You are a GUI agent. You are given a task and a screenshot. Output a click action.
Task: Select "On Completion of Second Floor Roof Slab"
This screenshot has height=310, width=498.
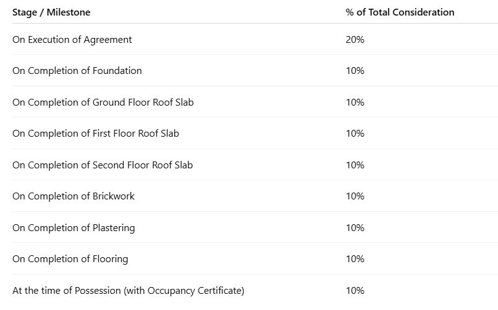point(103,165)
